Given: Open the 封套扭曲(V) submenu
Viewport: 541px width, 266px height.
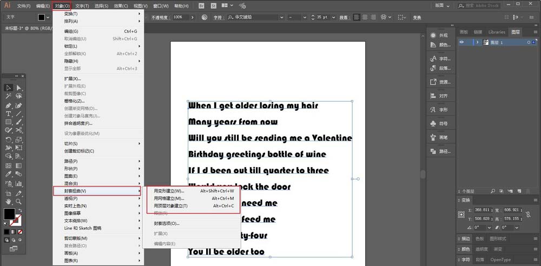Looking at the screenshot, I should coord(97,191).
